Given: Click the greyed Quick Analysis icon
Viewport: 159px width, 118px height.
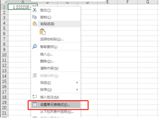Looking at the screenshot, I should pos(35,76).
